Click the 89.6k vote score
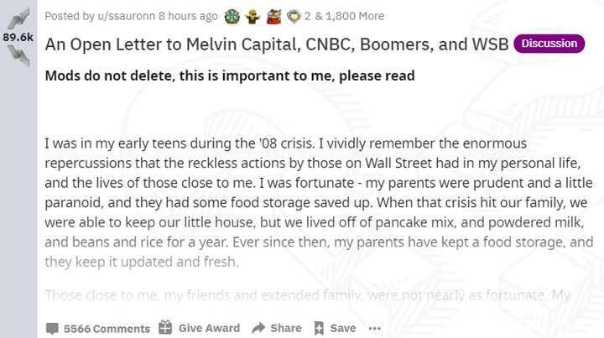 (x=18, y=37)
